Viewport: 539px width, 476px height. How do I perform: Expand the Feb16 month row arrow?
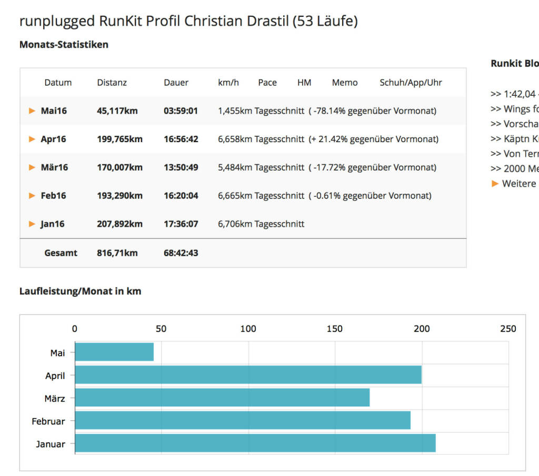[32, 196]
